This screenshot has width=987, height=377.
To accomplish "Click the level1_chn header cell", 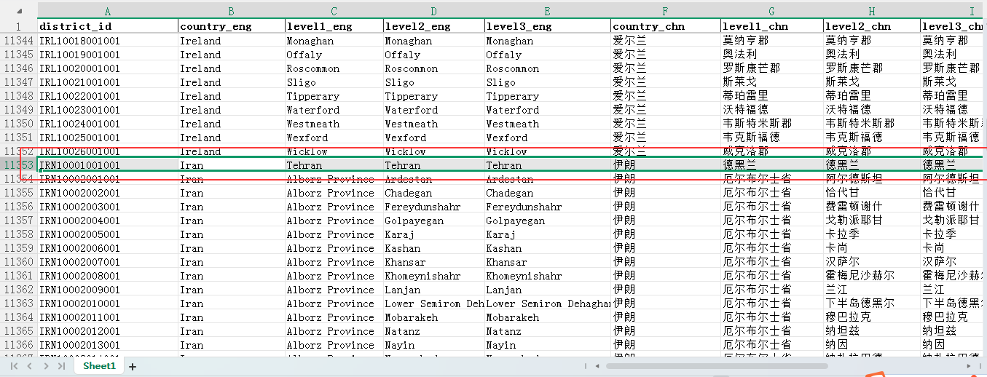I will tap(772, 26).
